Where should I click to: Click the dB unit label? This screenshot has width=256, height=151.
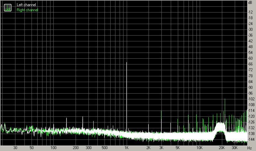[250, 3]
